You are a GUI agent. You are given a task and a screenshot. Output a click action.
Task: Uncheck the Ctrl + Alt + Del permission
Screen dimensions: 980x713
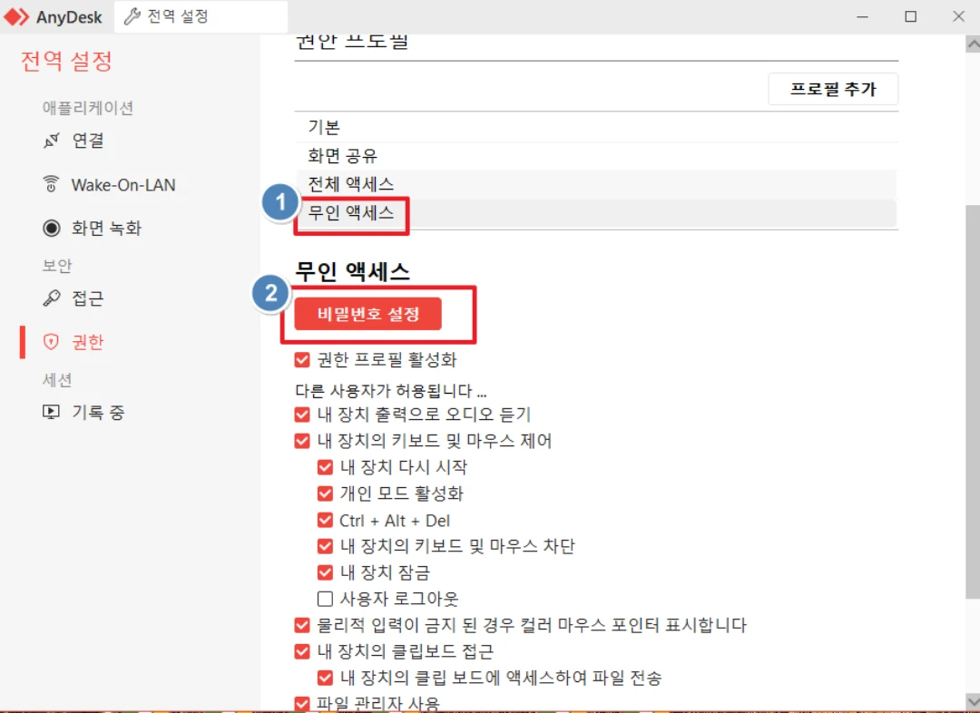pyautogui.click(x=325, y=519)
